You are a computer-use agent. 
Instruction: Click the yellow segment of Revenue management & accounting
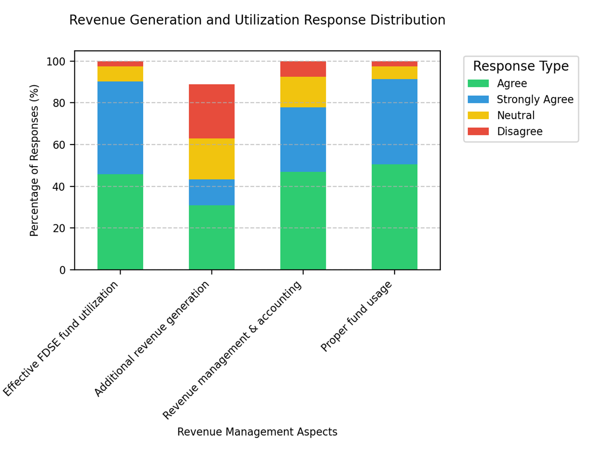pyautogui.click(x=303, y=92)
